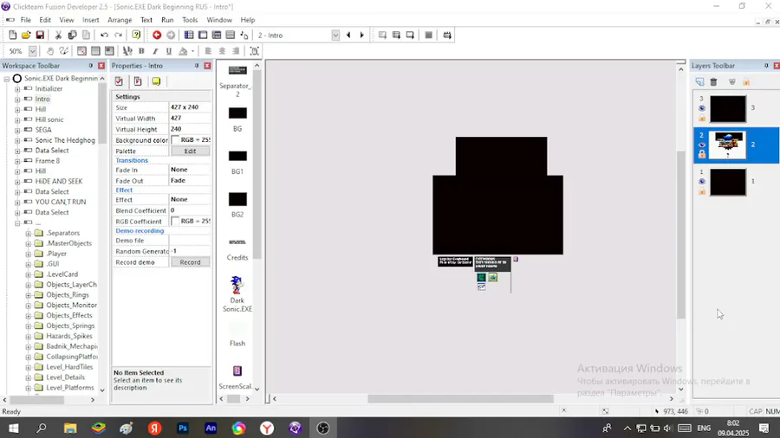This screenshot has width=780, height=438.
Task: Open the Arrange menu
Action: 120,20
